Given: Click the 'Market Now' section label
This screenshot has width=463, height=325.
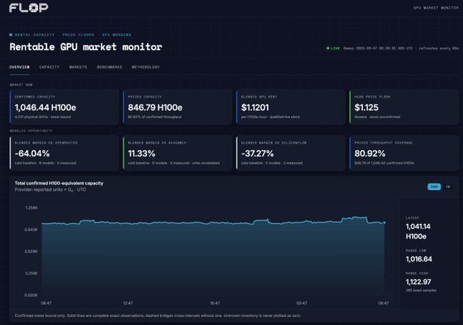Looking at the screenshot, I should (x=21, y=84).
